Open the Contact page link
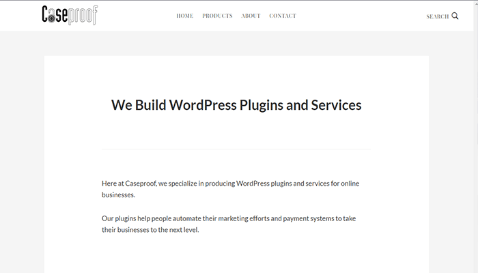 pyautogui.click(x=283, y=16)
